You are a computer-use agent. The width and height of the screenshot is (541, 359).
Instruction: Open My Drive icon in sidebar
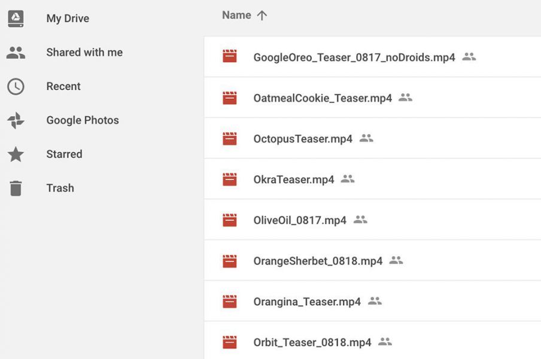pyautogui.click(x=16, y=19)
